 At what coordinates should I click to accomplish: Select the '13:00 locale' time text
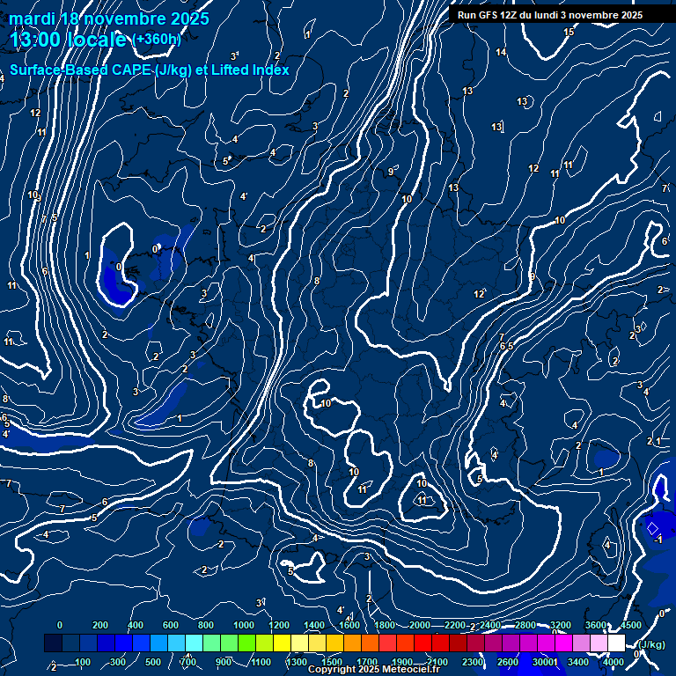point(68,40)
